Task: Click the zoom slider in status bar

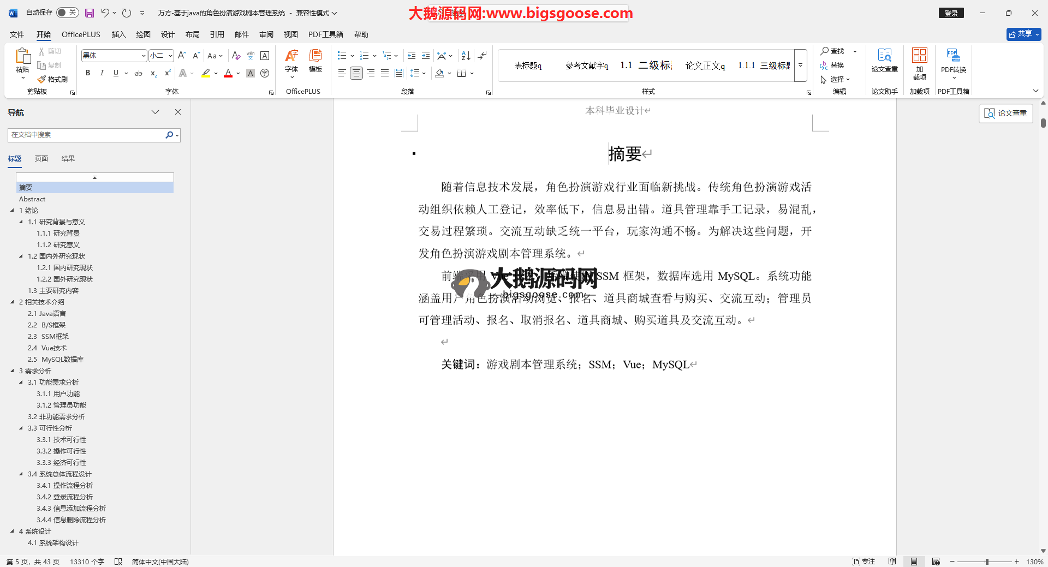Action: click(x=986, y=562)
